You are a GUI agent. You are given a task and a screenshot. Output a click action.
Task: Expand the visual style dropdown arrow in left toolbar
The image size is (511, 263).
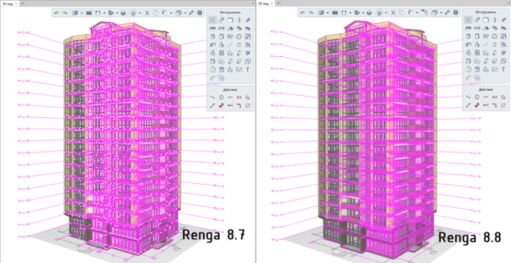point(139,13)
